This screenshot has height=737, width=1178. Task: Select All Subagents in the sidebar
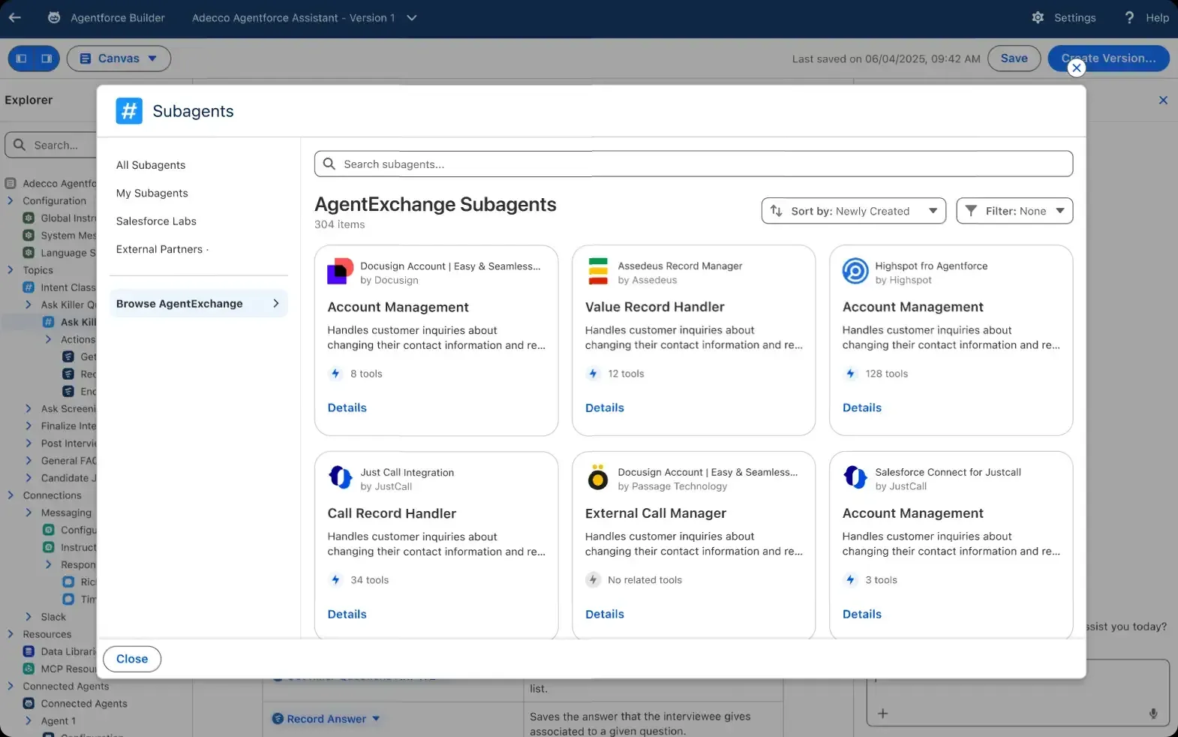point(151,165)
